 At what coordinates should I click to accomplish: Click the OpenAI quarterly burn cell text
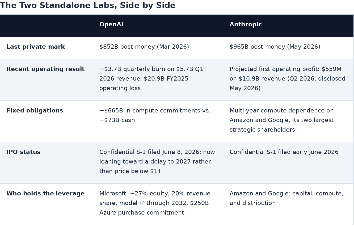pos(151,79)
